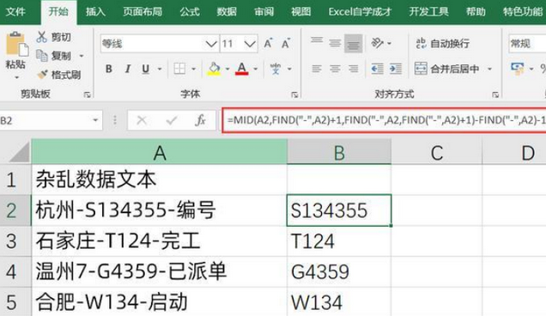Toggle italic formatting
Screen dimensions: 546x316
tap(127, 69)
